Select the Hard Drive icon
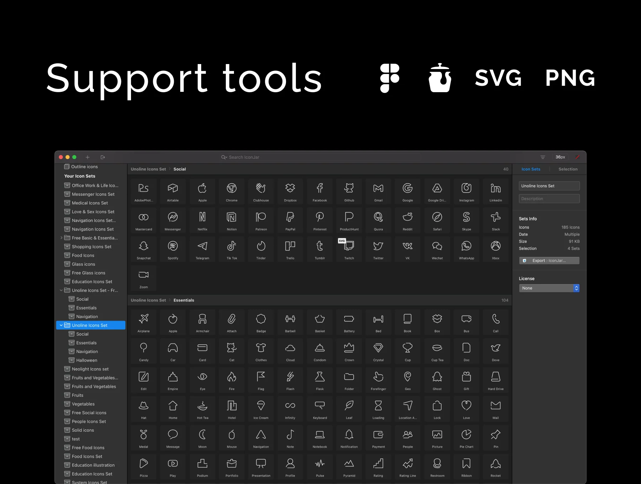Screen dimensions: 641x484 (496, 380)
